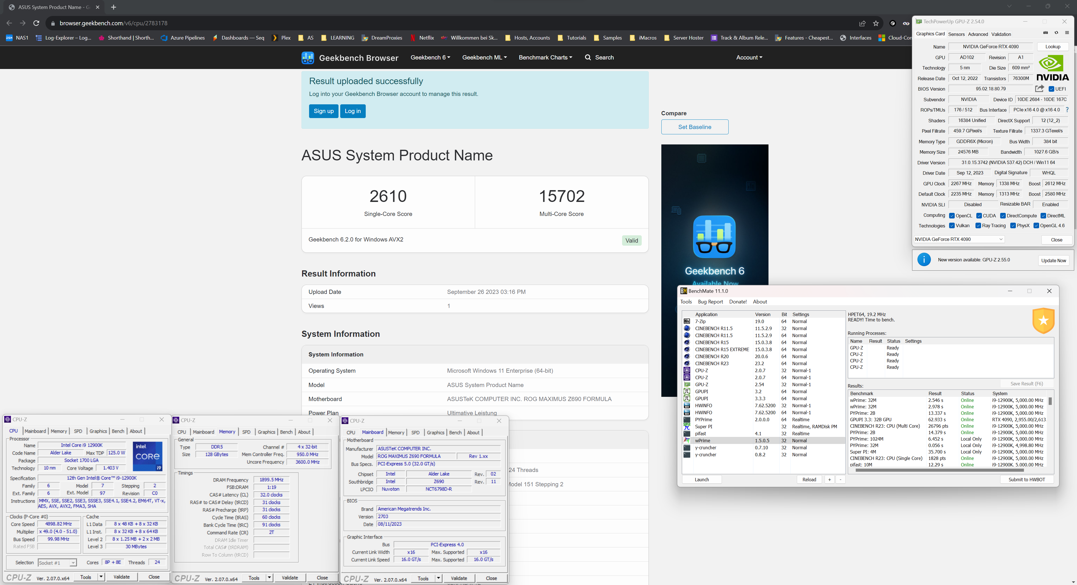Open the Validation tab in GPU-Z

click(1001, 34)
